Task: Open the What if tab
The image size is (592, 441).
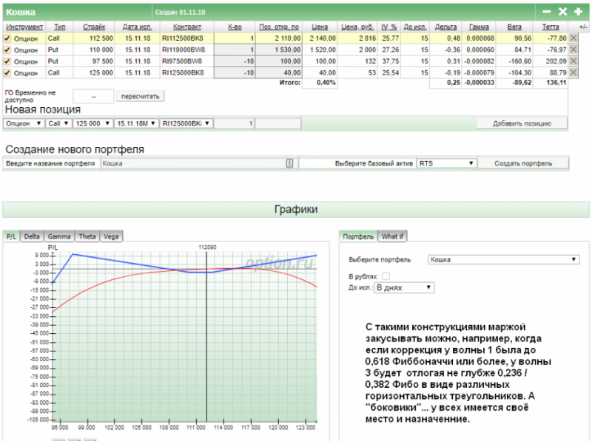Action: (x=392, y=236)
